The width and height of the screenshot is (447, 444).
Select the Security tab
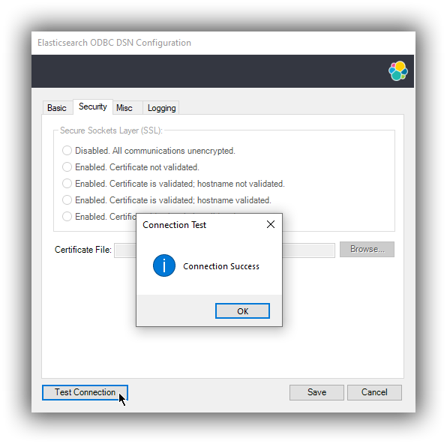point(93,106)
